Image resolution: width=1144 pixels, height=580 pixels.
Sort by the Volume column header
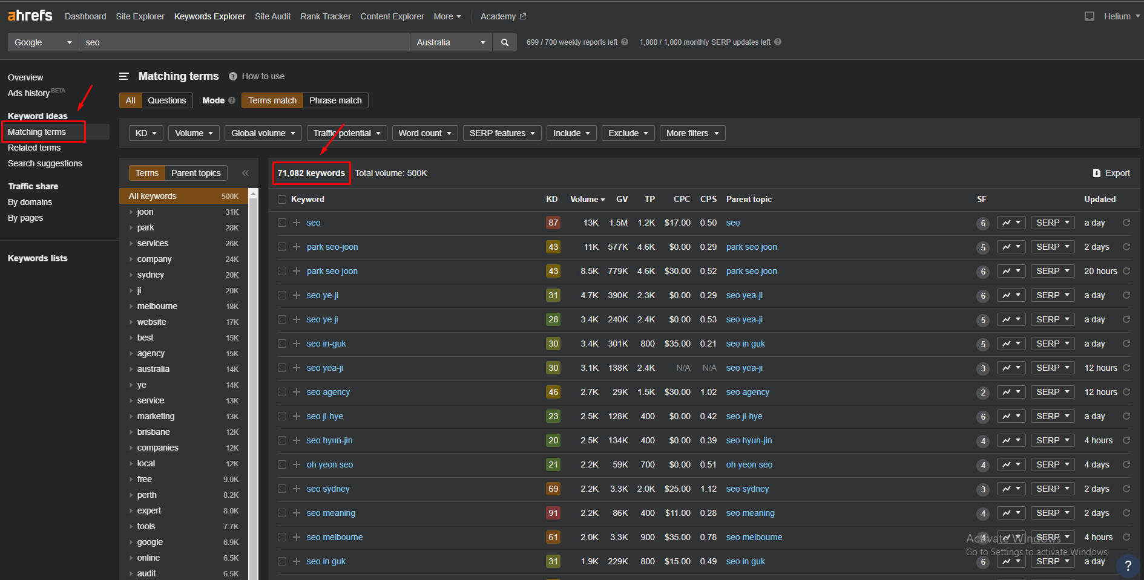pyautogui.click(x=587, y=199)
